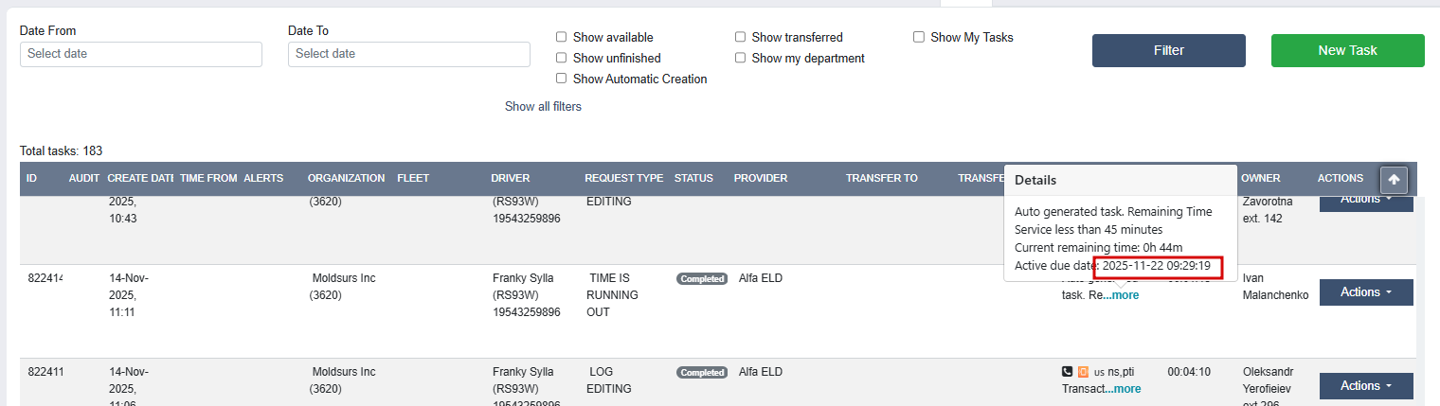Click the Date To input field
Screen dimensions: 1440x406
(409, 54)
